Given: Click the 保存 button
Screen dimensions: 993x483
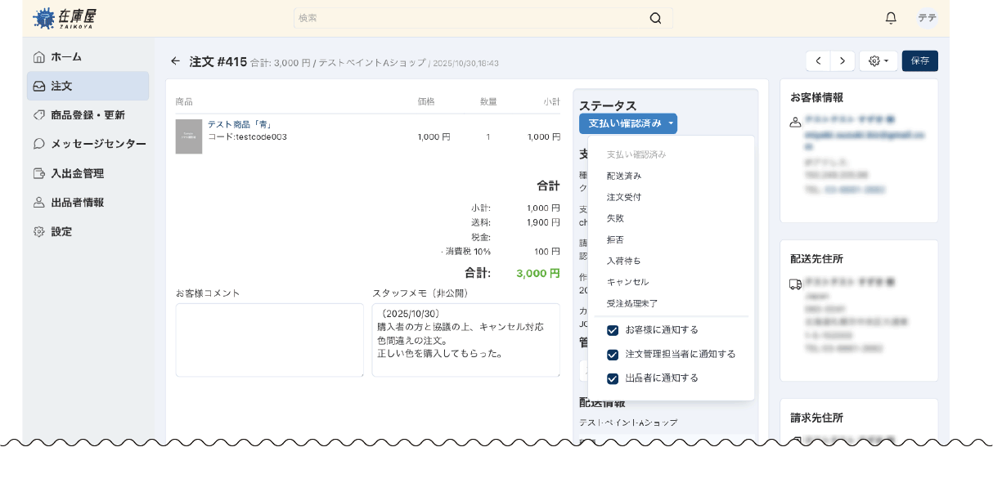Looking at the screenshot, I should pos(919,61).
